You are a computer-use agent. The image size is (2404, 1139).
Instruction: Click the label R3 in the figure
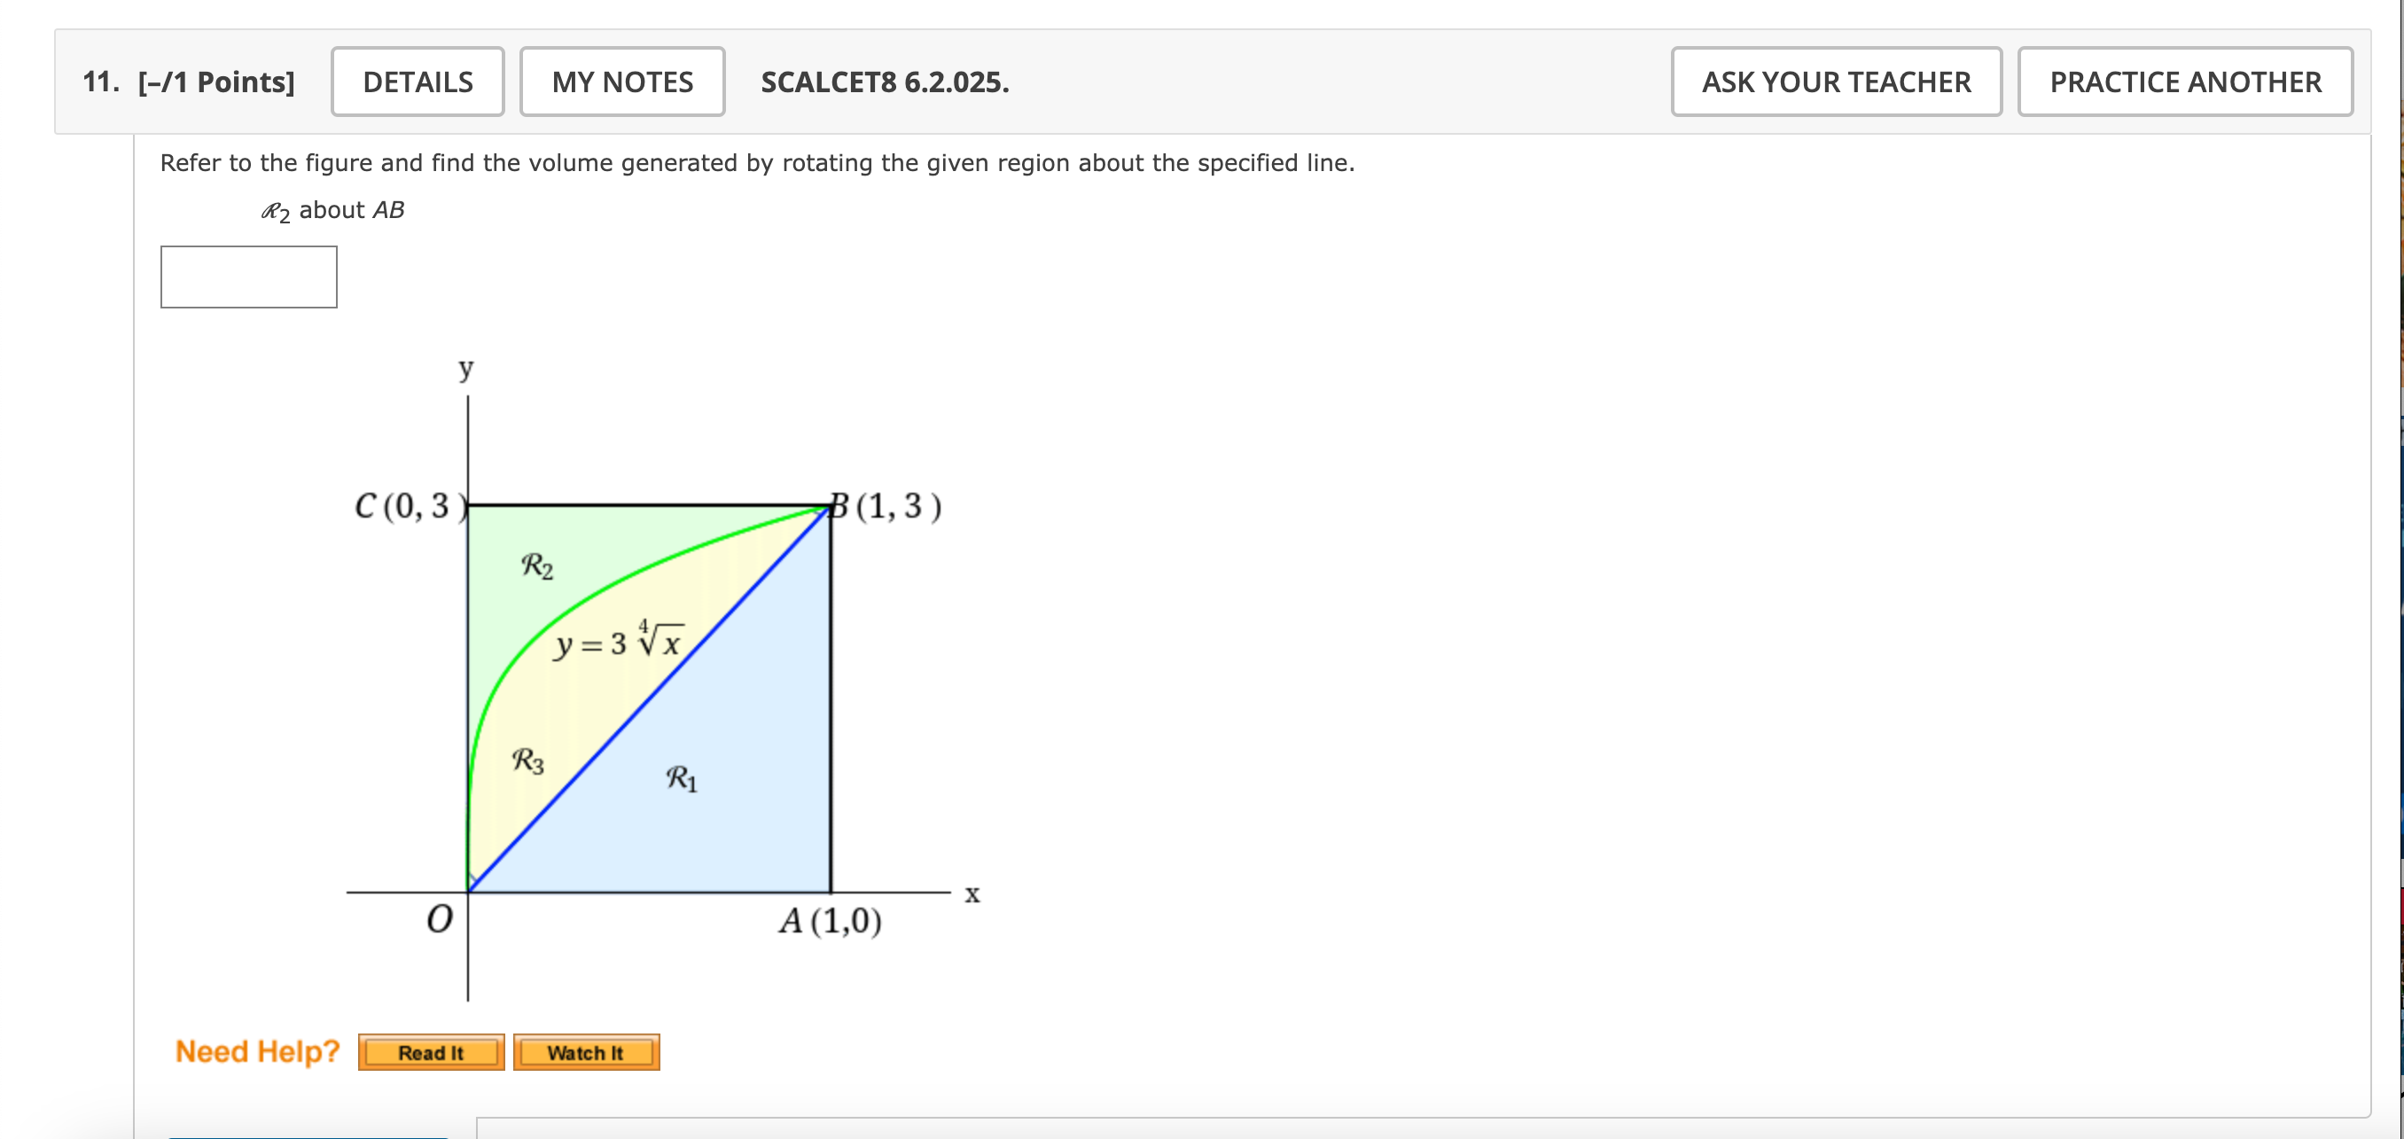pyautogui.click(x=527, y=761)
